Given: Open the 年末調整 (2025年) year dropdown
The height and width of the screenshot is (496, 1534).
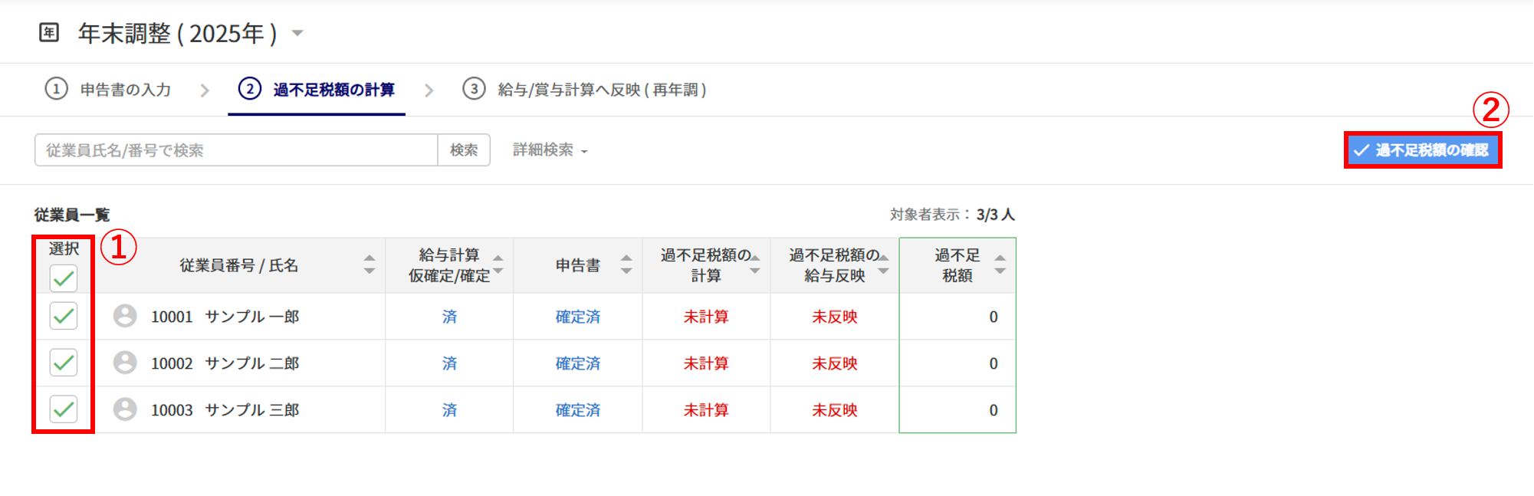Looking at the screenshot, I should pos(297,33).
